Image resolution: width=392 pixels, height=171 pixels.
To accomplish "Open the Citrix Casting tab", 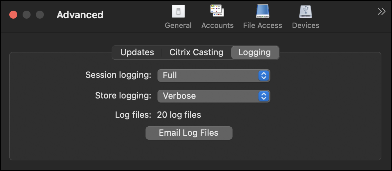I will pyautogui.click(x=196, y=53).
